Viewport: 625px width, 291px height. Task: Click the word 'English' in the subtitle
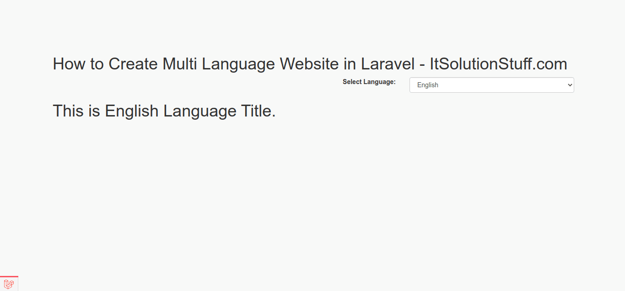[x=132, y=111]
